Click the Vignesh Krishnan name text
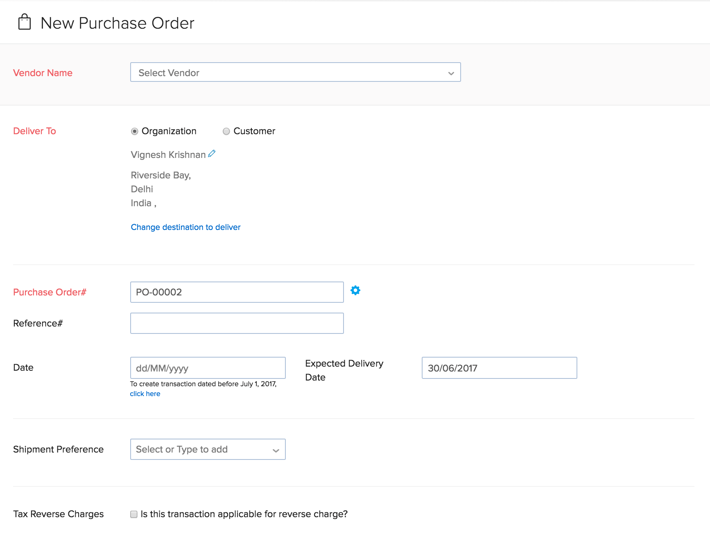The width and height of the screenshot is (710, 545). pos(168,155)
